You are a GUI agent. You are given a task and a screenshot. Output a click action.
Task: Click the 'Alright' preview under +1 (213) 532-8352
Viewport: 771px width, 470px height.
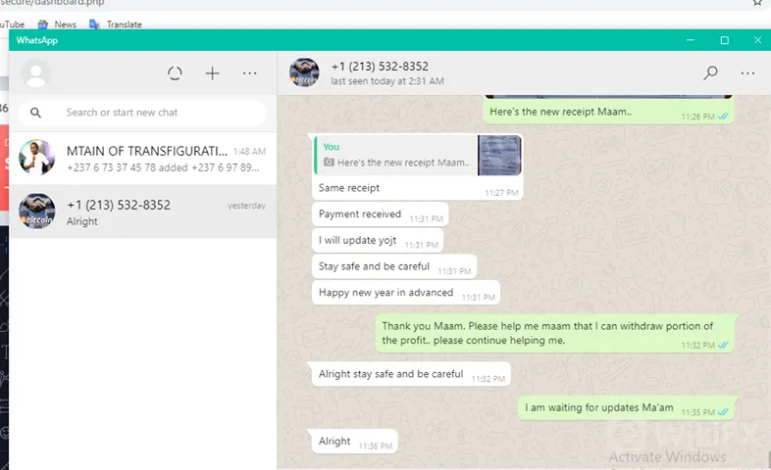point(82,221)
